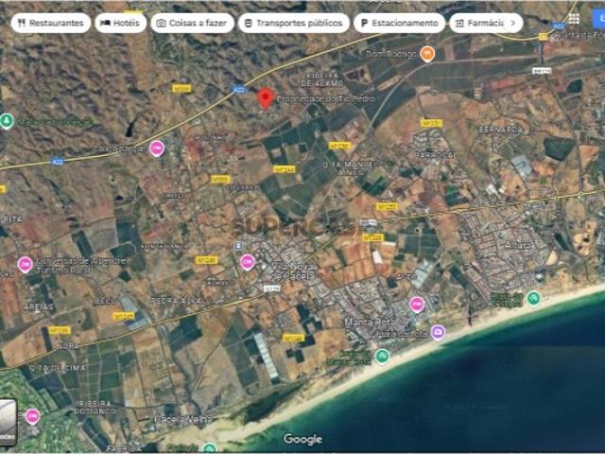This screenshot has width=605, height=454.
Task: Switch map layers using bottom-left thumbnail
Action: (x=8, y=422)
